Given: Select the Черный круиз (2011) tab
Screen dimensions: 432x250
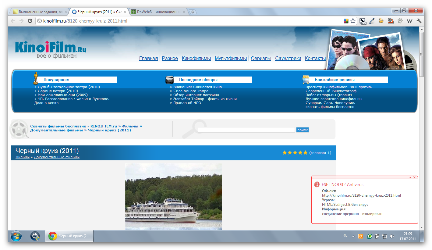Looking at the screenshot, I should 99,12.
